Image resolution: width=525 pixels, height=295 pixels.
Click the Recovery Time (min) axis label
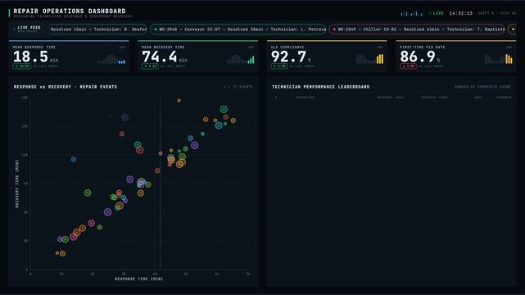[x=16, y=184]
